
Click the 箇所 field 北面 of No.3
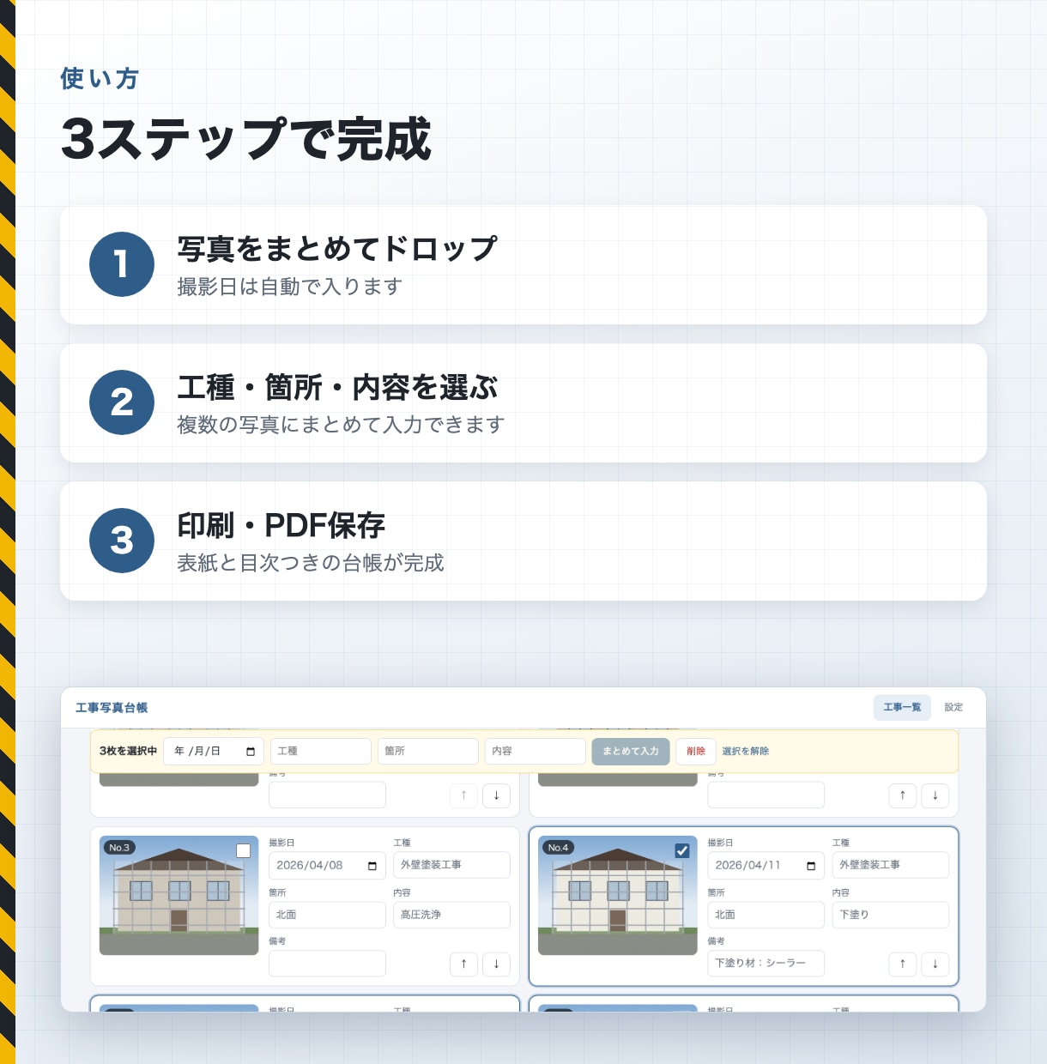327,915
